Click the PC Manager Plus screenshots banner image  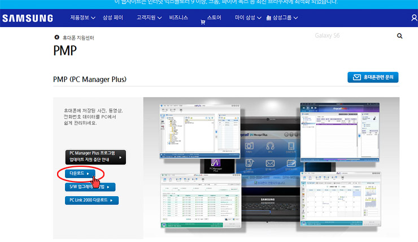click(271, 168)
